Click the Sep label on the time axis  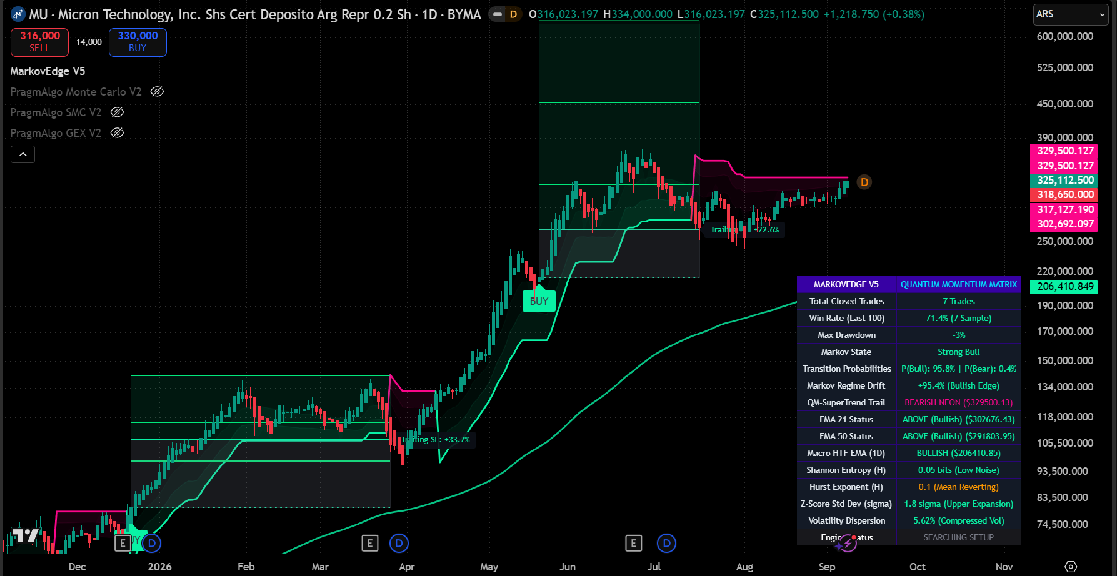point(827,567)
